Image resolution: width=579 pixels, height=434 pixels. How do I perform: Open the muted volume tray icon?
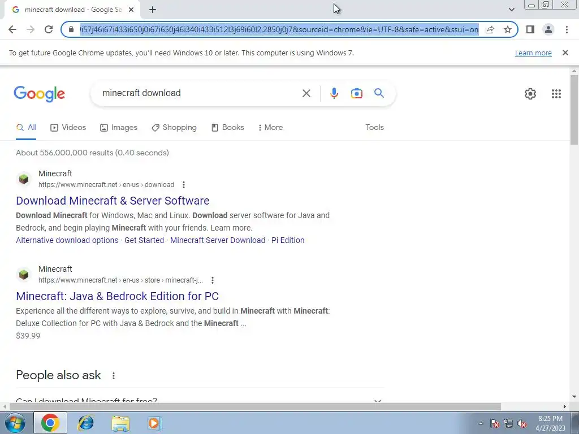click(x=522, y=424)
